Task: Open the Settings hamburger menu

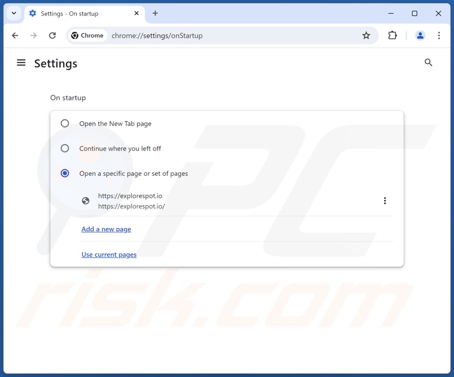Action: tap(21, 63)
